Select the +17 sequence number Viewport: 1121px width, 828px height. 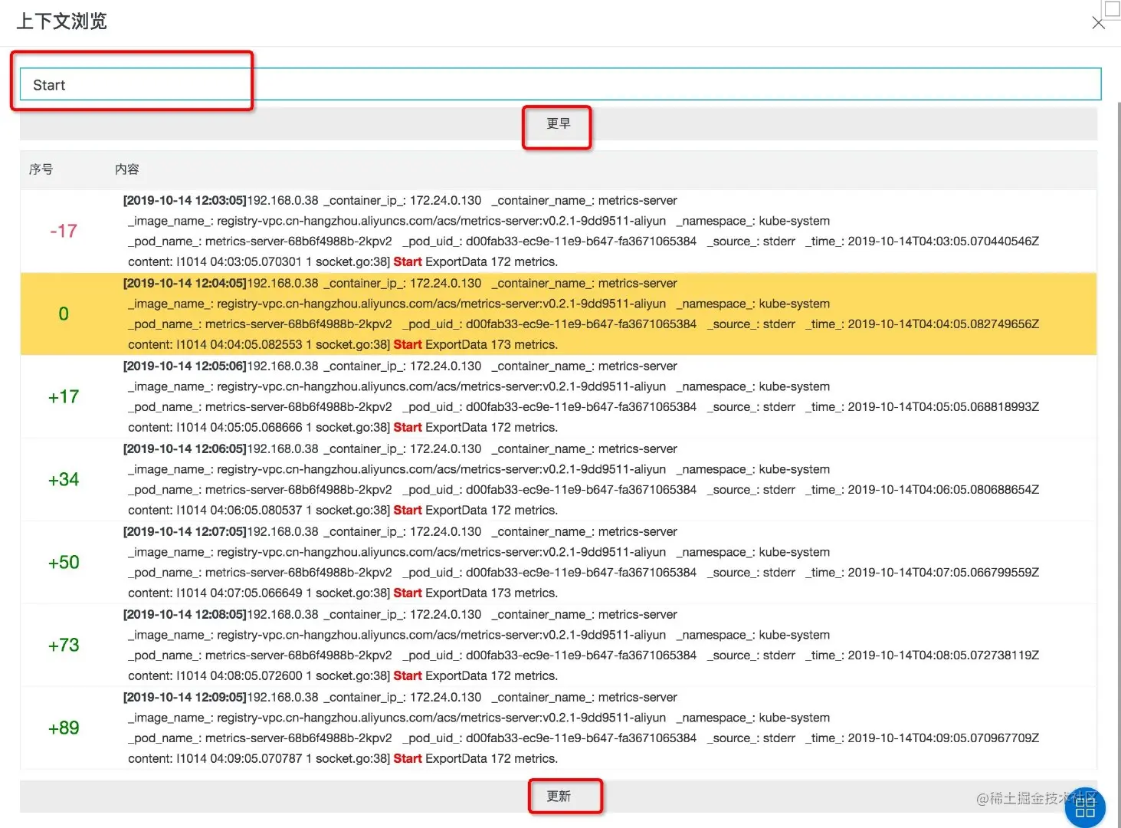point(64,396)
